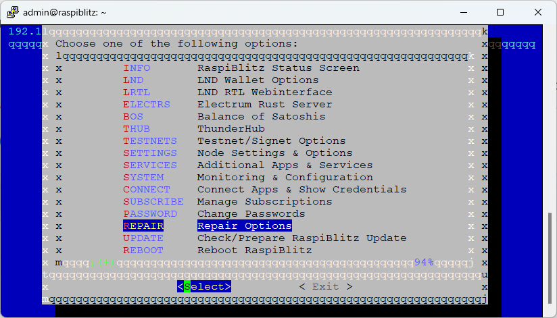
Task: Click 'Change Passwords' text
Action: coord(251,213)
